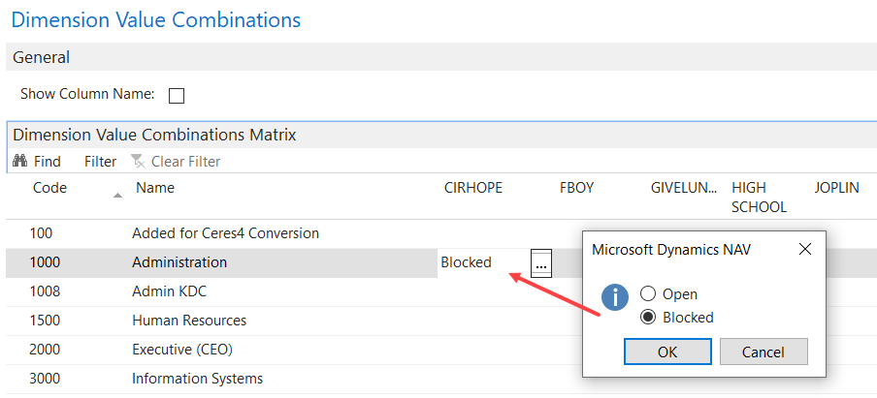Close the Microsoft Dynamics NAV dialog

click(804, 249)
